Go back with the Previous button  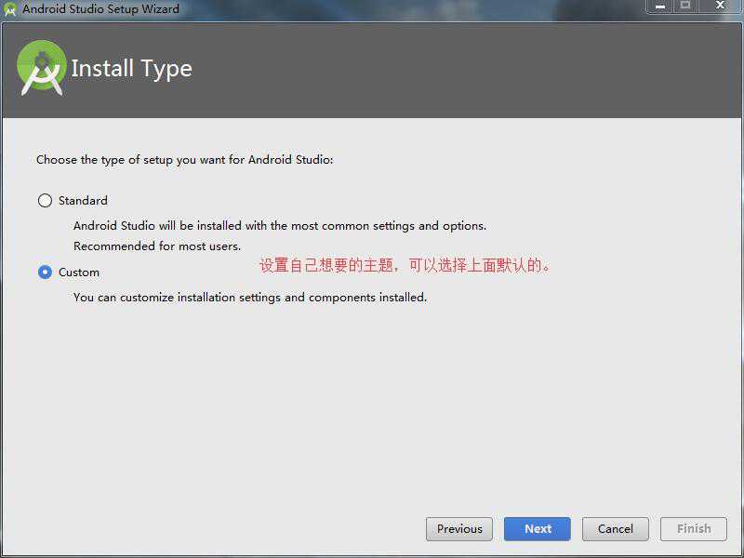point(459,529)
